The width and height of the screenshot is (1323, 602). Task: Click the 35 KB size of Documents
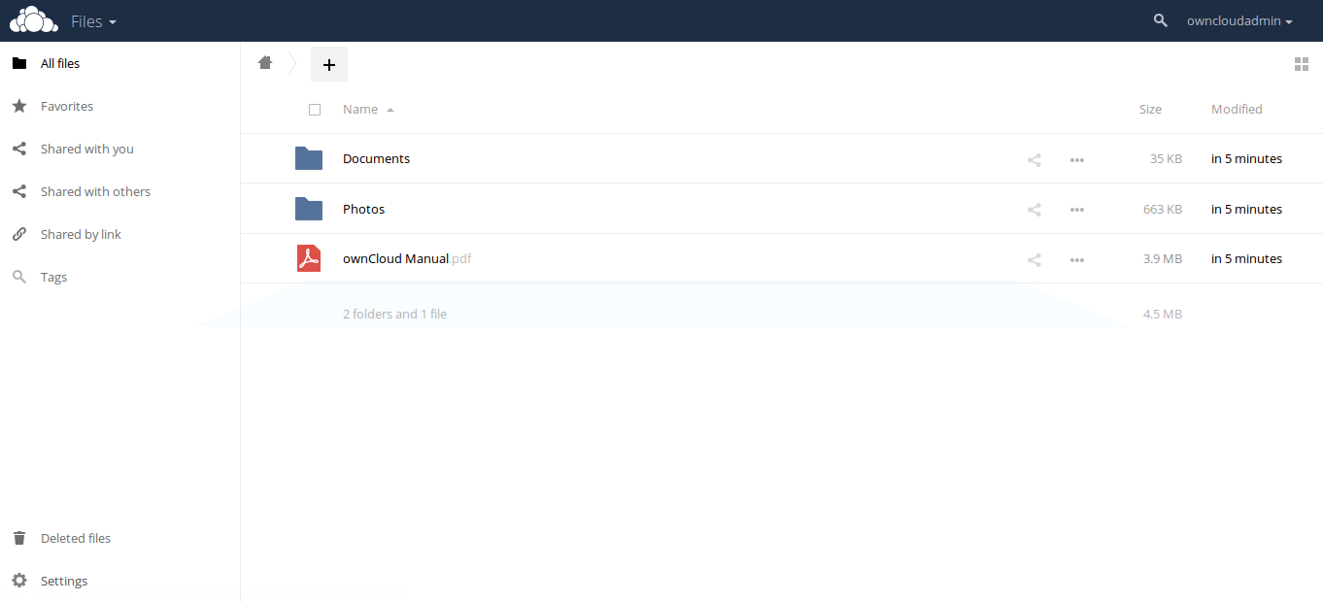(1166, 159)
